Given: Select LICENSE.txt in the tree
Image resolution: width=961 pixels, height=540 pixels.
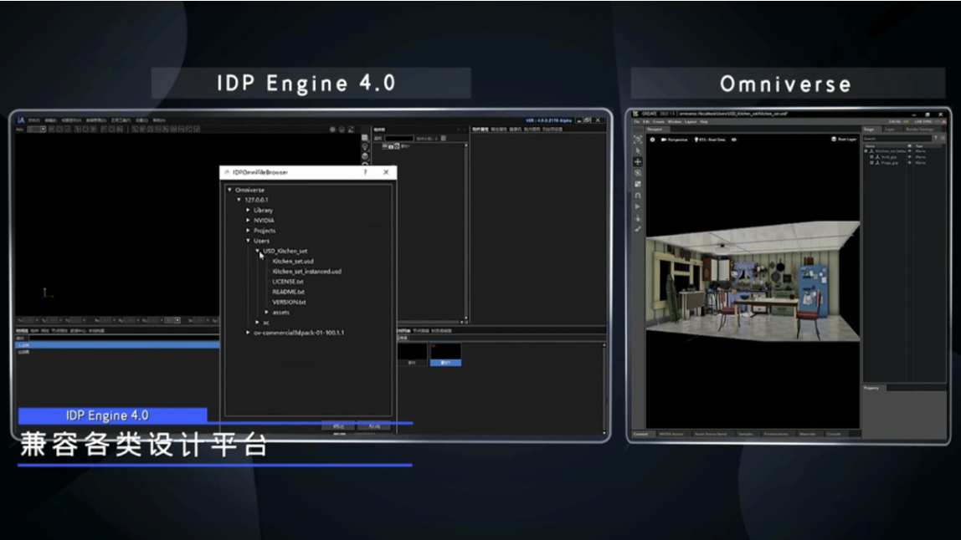Looking at the screenshot, I should pyautogui.click(x=288, y=282).
